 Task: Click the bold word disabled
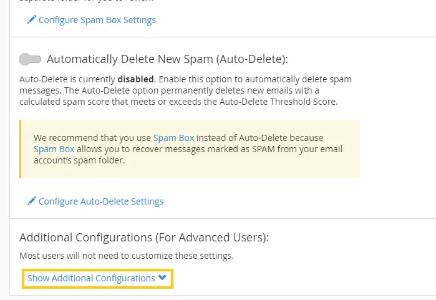[x=135, y=79]
